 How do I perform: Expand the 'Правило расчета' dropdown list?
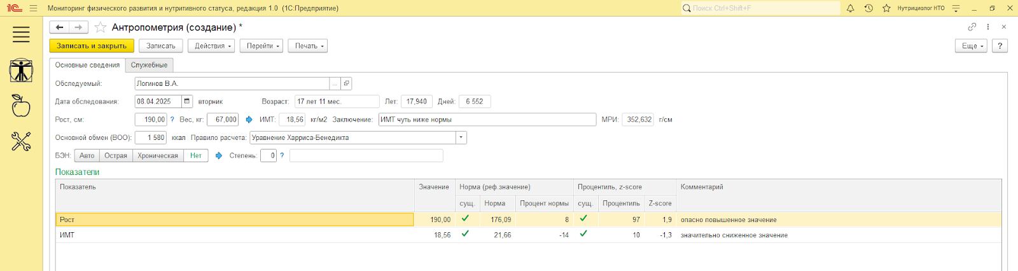pos(461,138)
